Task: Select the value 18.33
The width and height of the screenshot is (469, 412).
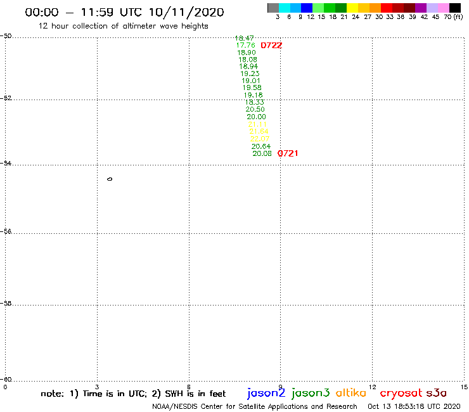Action: 255,102
